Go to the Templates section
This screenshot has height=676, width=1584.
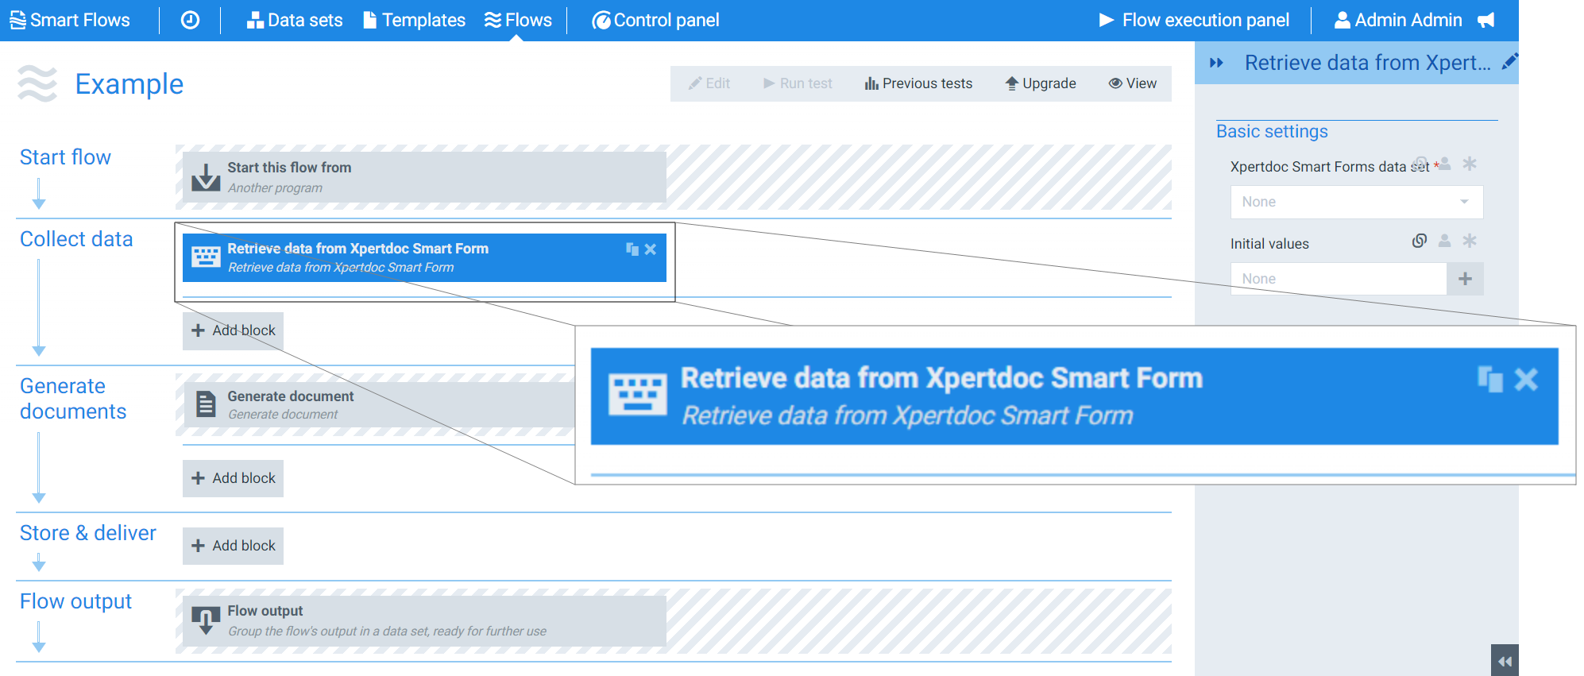click(415, 20)
